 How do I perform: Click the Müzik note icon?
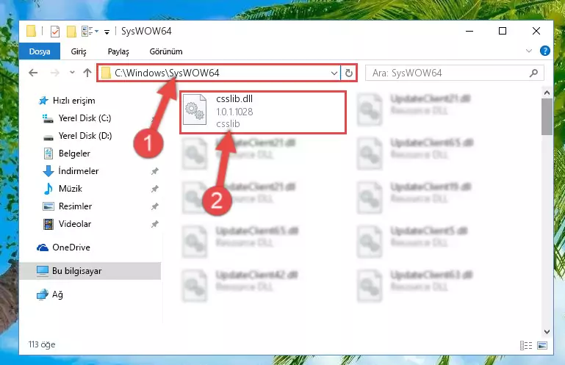48,189
